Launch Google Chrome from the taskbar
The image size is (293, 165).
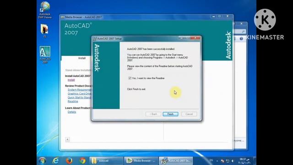tap(82, 161)
